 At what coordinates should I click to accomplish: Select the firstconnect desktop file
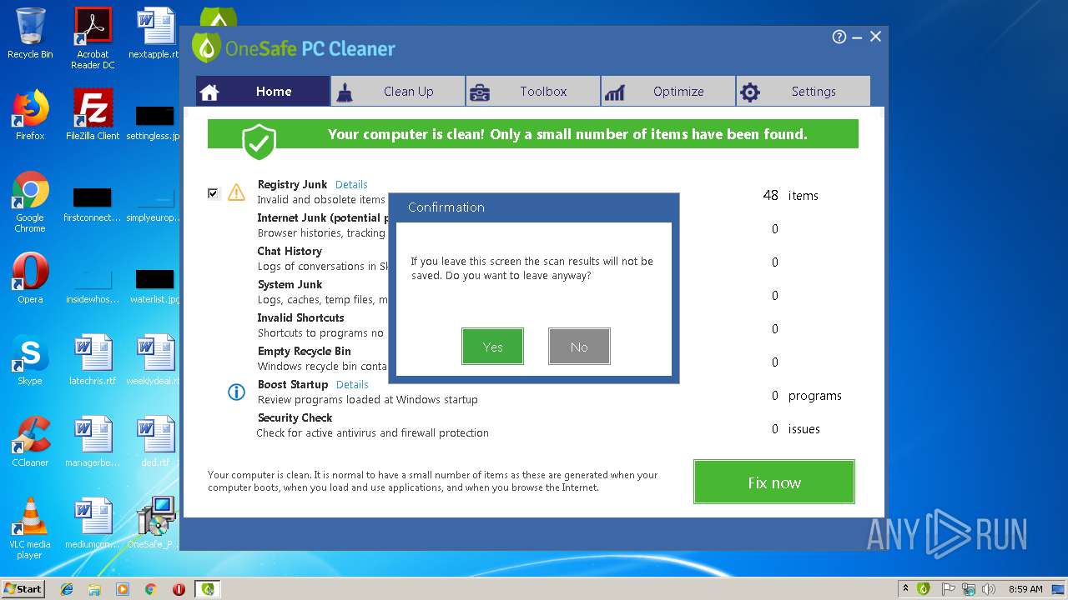tap(93, 205)
